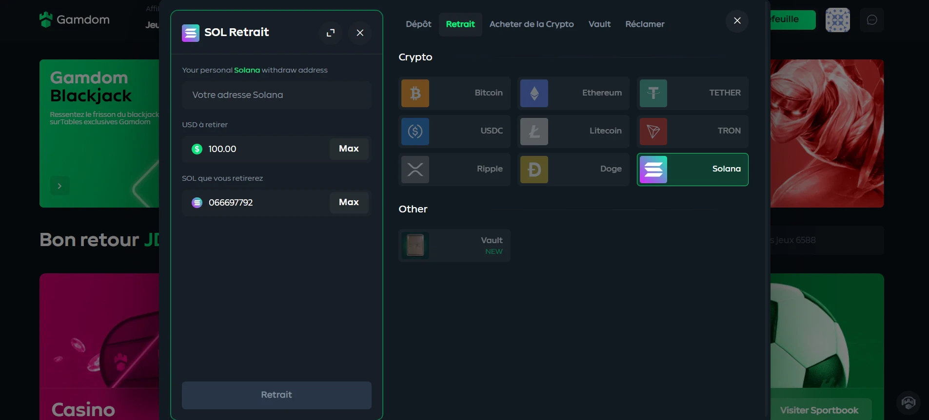Go to the Vault tab
The height and width of the screenshot is (420, 929).
[599, 24]
